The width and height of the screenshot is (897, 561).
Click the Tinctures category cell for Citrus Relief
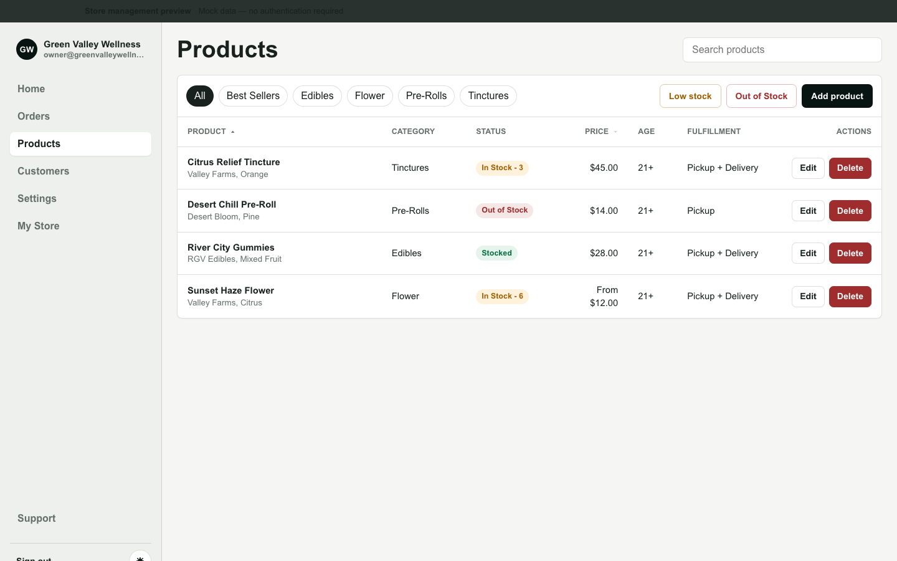(410, 168)
